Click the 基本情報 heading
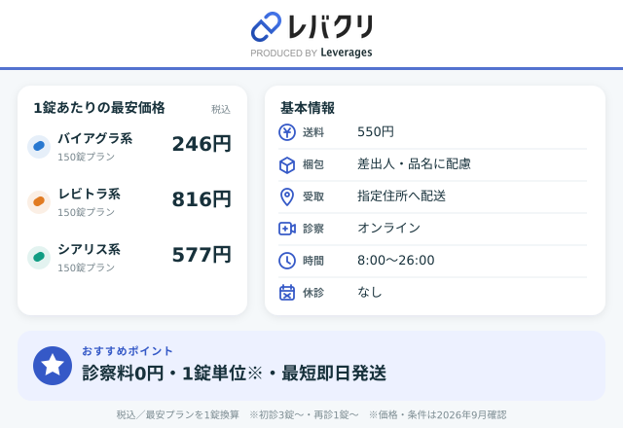623x428 pixels. pos(308,108)
